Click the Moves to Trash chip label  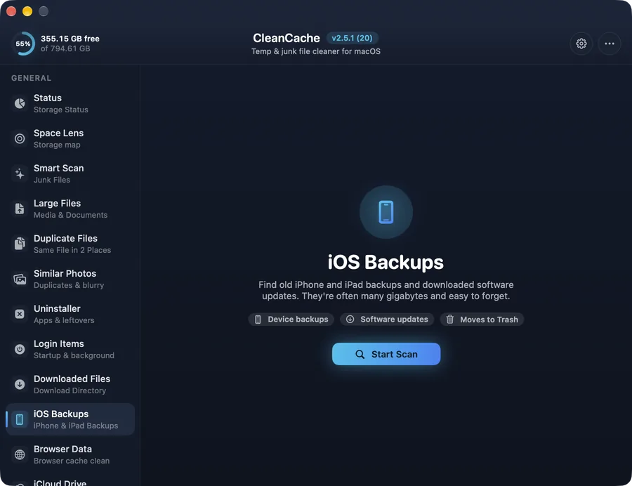[x=489, y=320]
